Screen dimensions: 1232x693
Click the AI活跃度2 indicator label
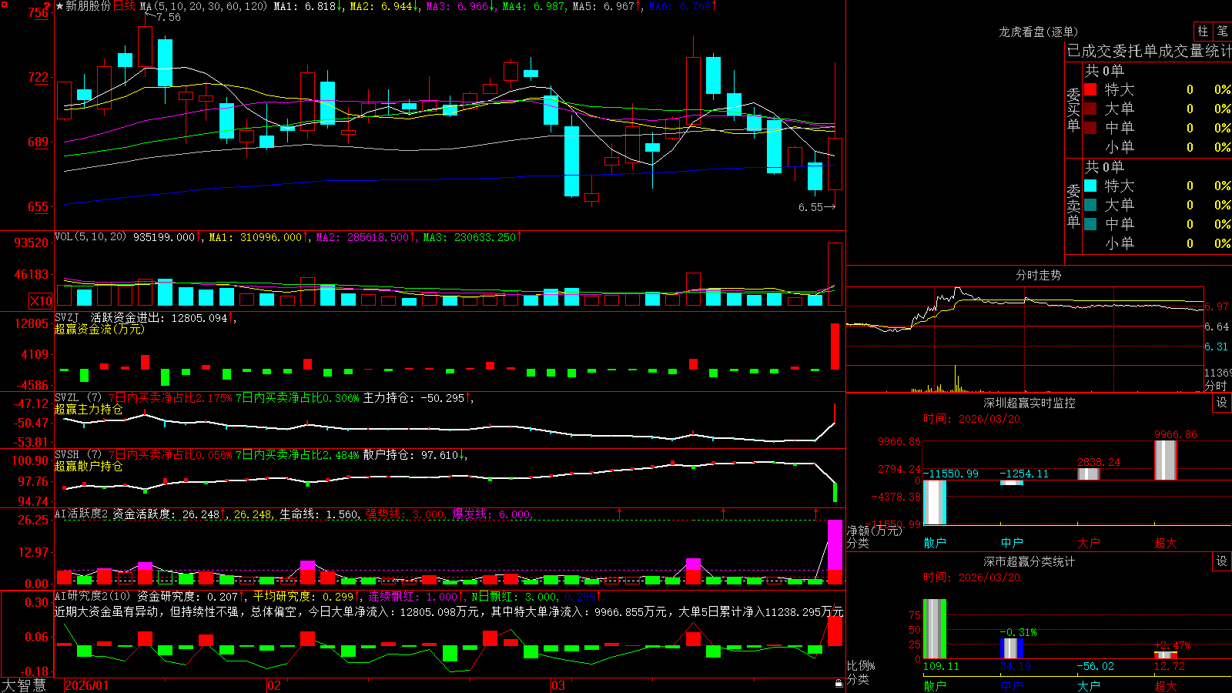click(82, 514)
